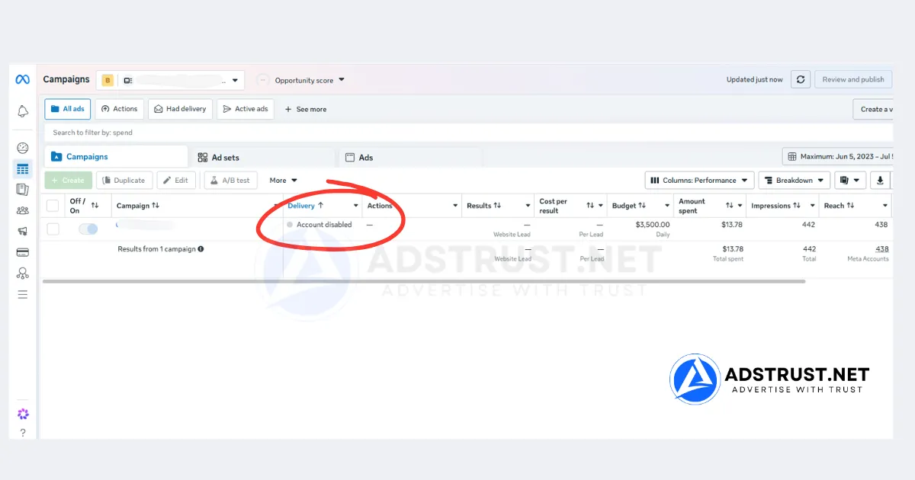
Task: Open Advertising settings megaphone icon
Action: pyautogui.click(x=23, y=232)
